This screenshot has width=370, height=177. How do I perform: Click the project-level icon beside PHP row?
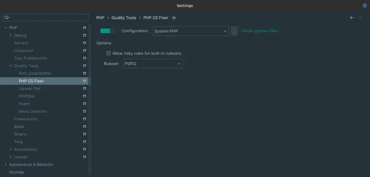tap(84, 28)
